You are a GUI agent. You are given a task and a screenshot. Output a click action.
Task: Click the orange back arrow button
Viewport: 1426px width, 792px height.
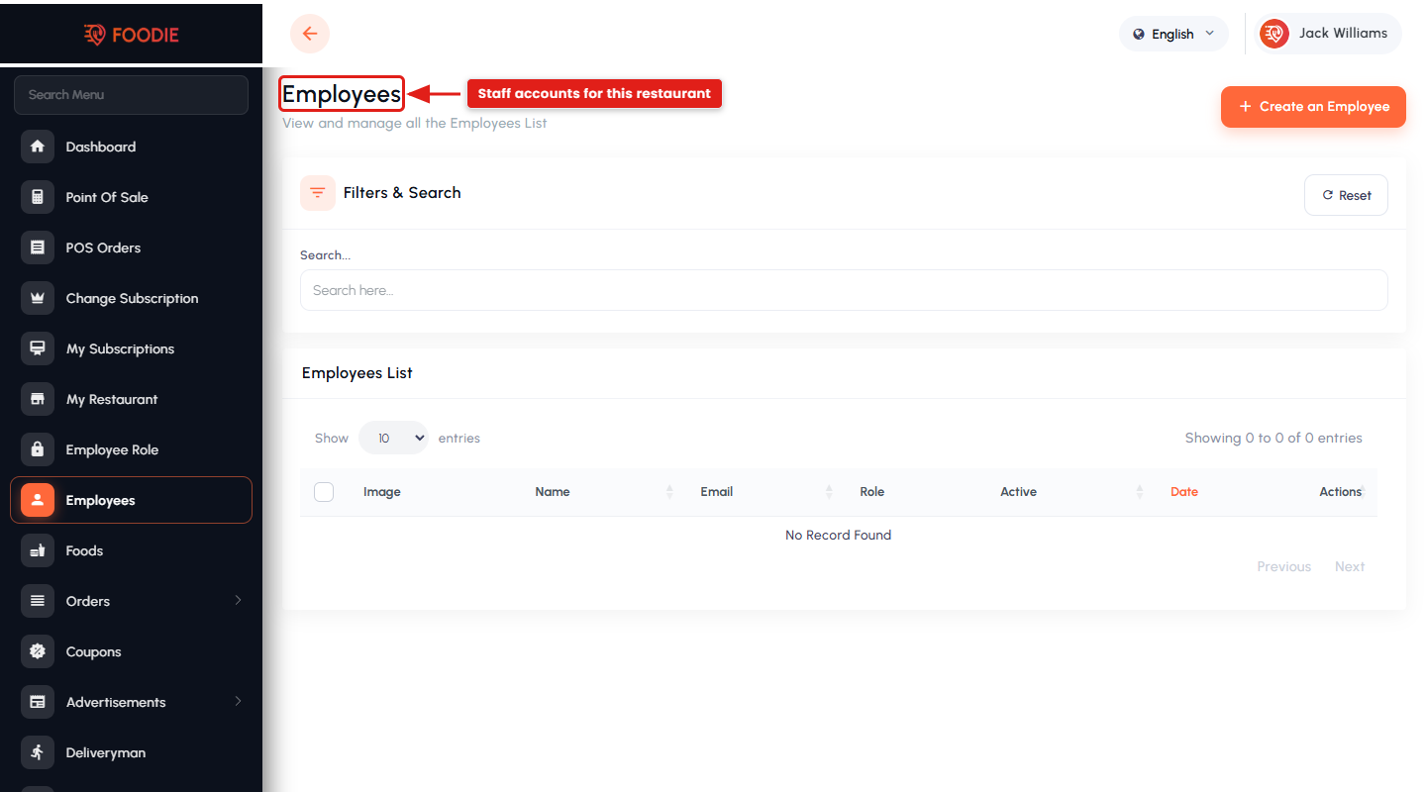[310, 34]
